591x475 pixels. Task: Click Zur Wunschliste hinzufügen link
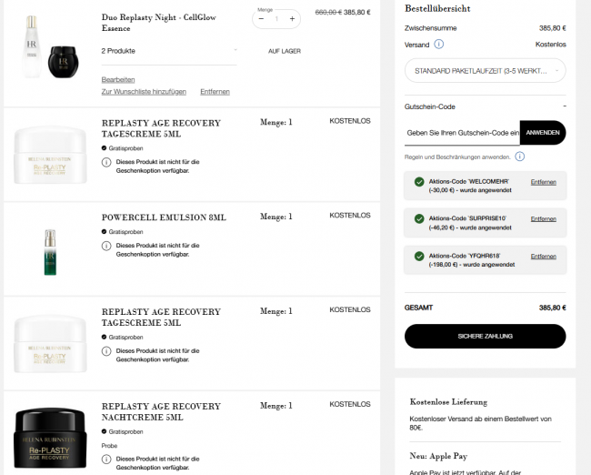[x=144, y=92]
